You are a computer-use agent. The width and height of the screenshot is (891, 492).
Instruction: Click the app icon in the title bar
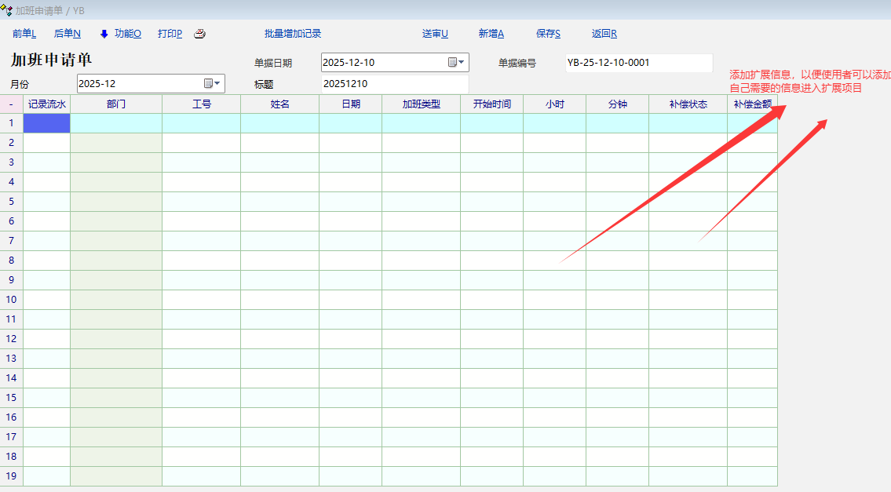(x=7, y=10)
